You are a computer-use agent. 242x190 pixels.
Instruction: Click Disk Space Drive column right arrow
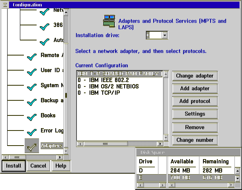point(162,185)
